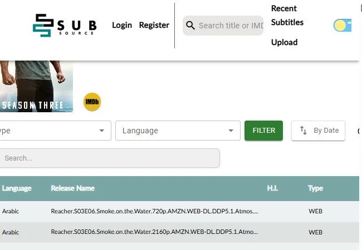The height and width of the screenshot is (250, 362).
Task: Open the Language dropdown filter
Action: (x=178, y=131)
